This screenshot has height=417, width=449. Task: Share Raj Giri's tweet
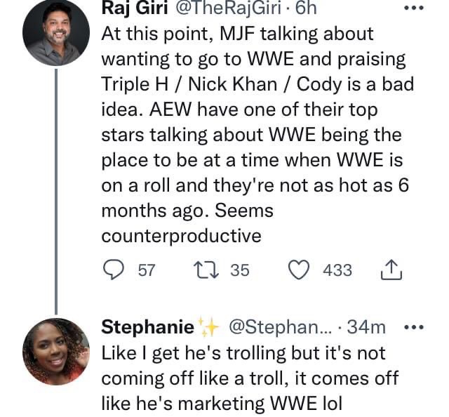[390, 270]
